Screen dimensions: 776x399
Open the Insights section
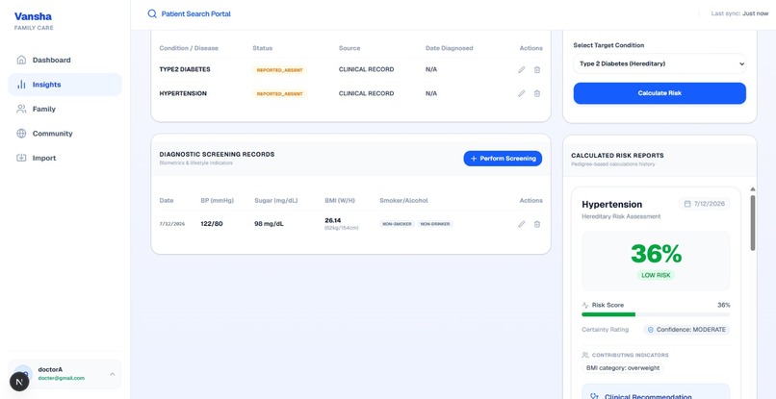(x=65, y=85)
